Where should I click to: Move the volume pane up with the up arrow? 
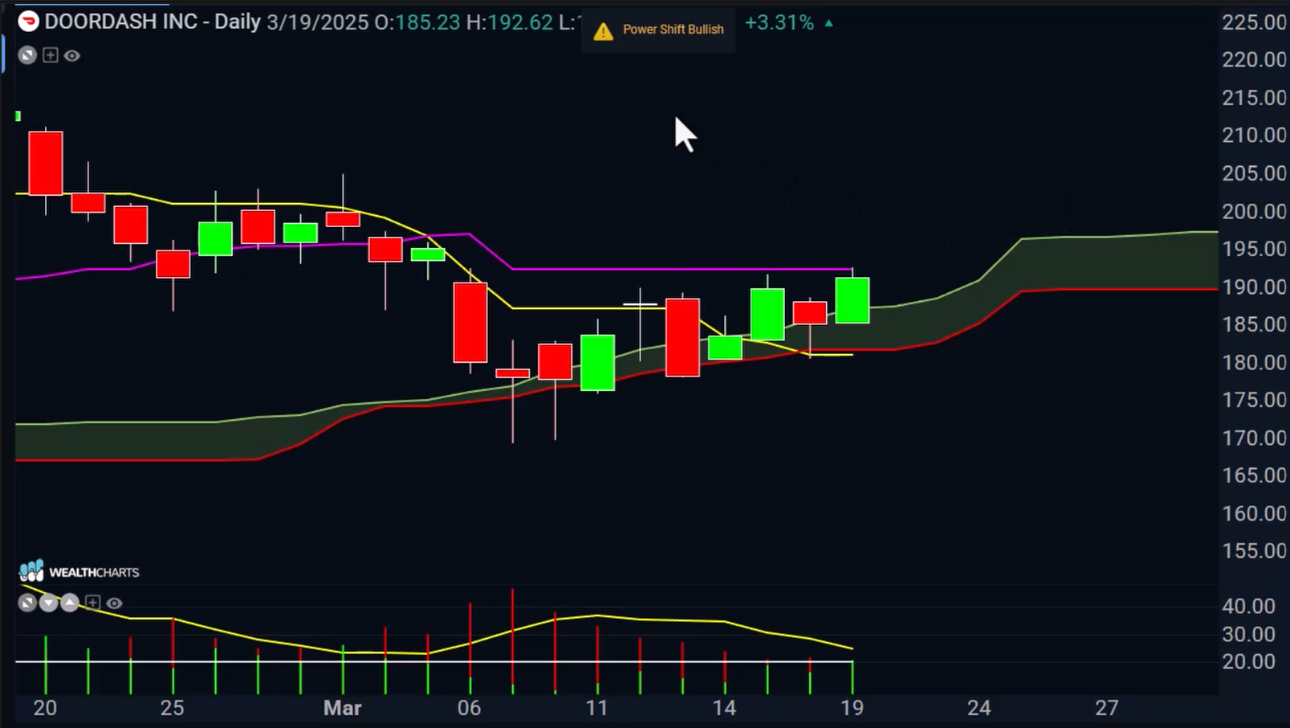(x=70, y=602)
